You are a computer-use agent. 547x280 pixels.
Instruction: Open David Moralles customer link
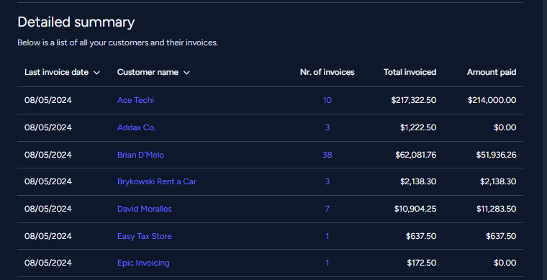145,209
